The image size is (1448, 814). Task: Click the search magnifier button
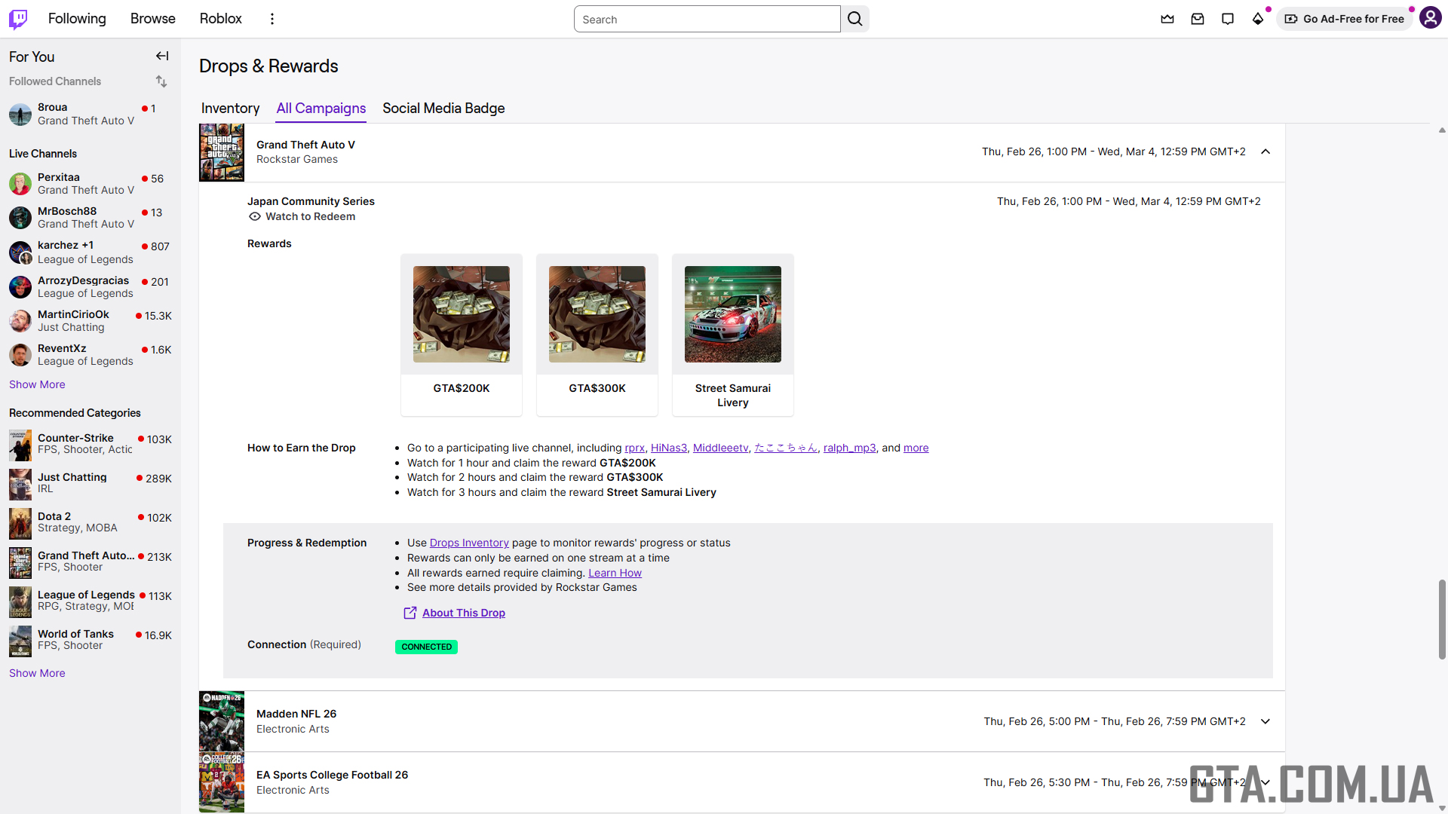854,19
